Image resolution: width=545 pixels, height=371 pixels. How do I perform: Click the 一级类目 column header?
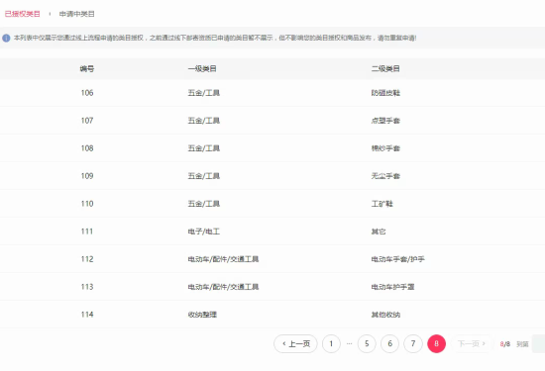(202, 68)
